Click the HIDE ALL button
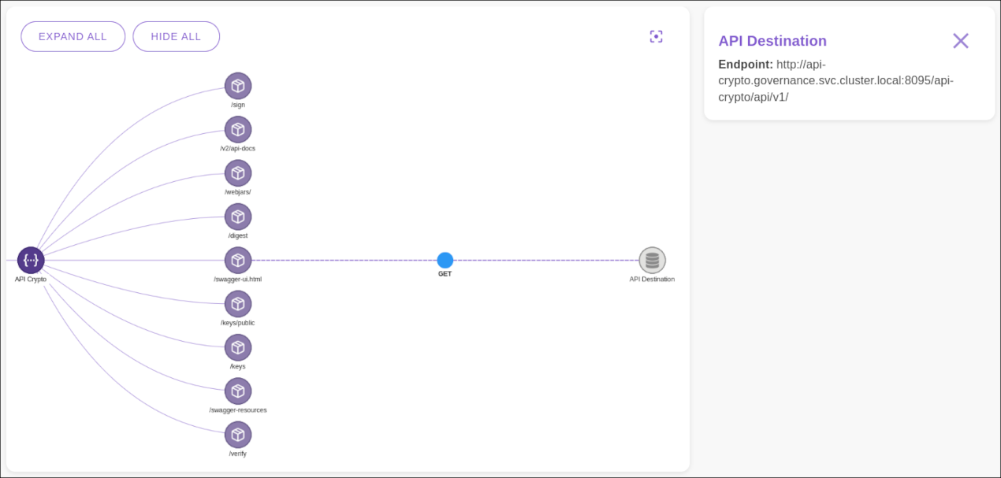 176,36
